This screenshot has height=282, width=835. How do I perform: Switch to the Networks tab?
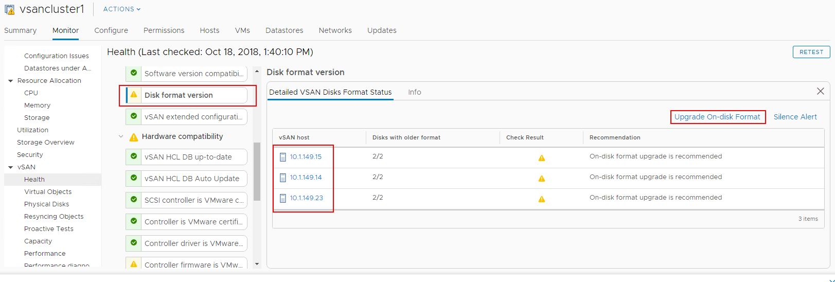point(335,30)
